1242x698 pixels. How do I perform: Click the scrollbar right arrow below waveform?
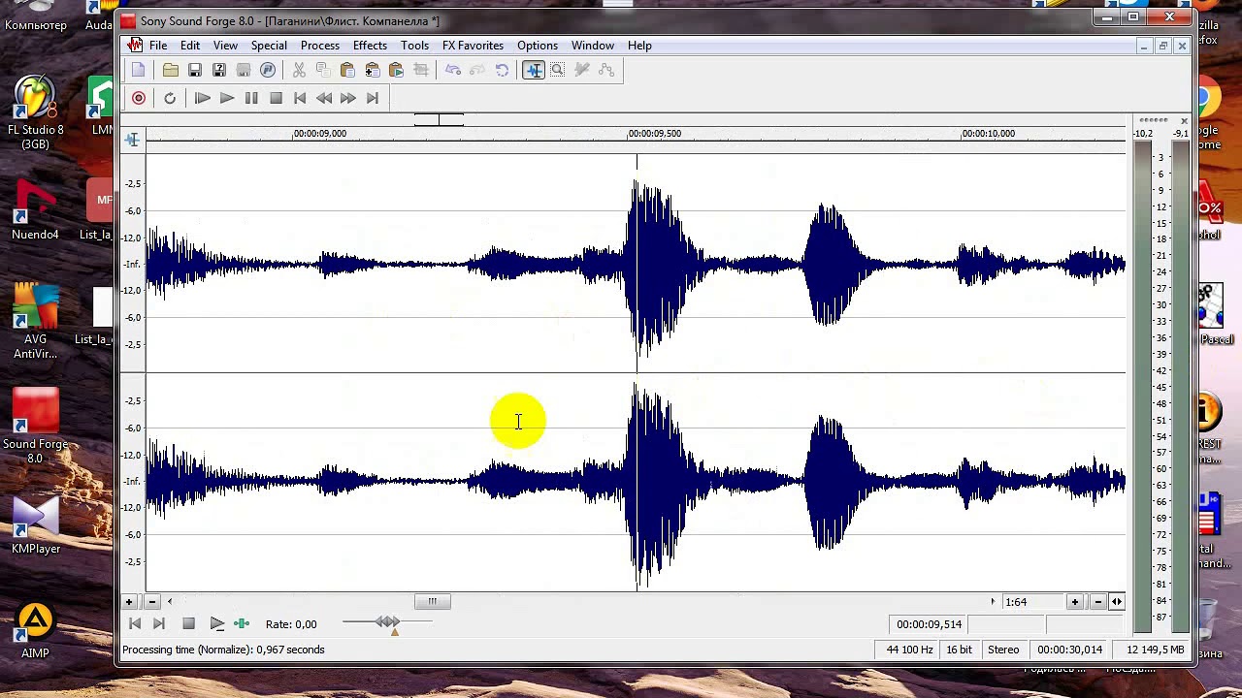point(992,602)
